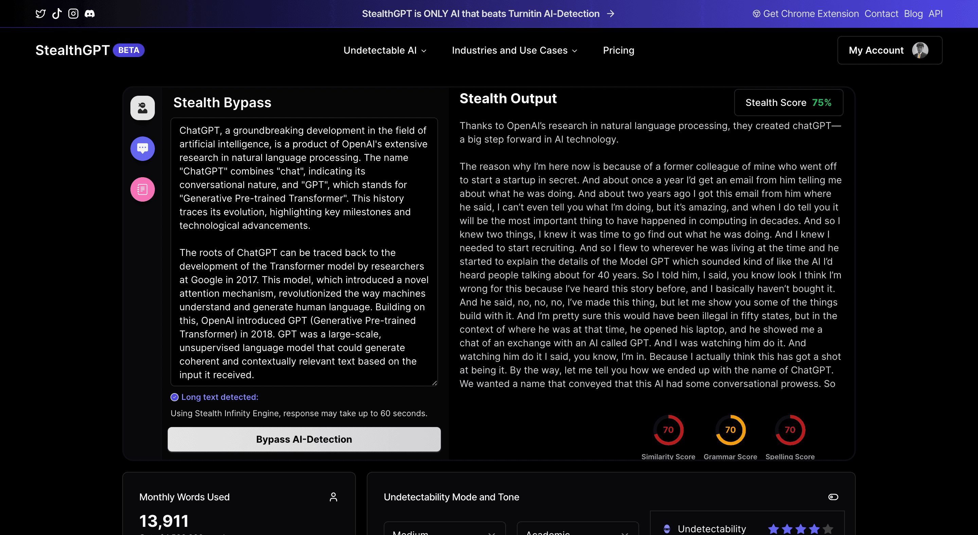This screenshot has height=535, width=978.
Task: Go to the Pricing page
Action: [x=618, y=50]
